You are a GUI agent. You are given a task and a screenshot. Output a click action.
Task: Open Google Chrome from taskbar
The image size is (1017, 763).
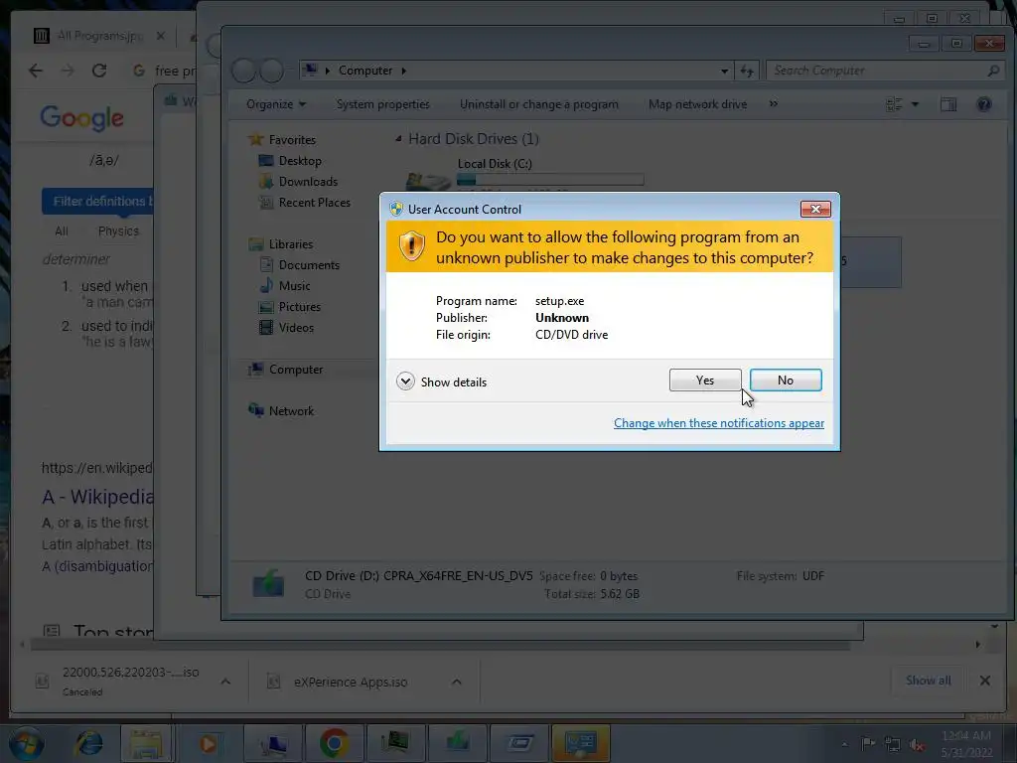click(334, 743)
